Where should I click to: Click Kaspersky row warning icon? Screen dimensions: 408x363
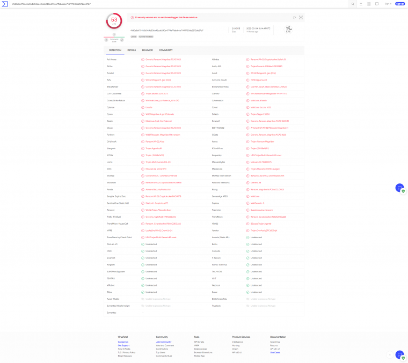(247, 155)
